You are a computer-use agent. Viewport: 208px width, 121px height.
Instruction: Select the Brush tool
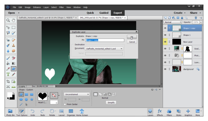point(8,58)
